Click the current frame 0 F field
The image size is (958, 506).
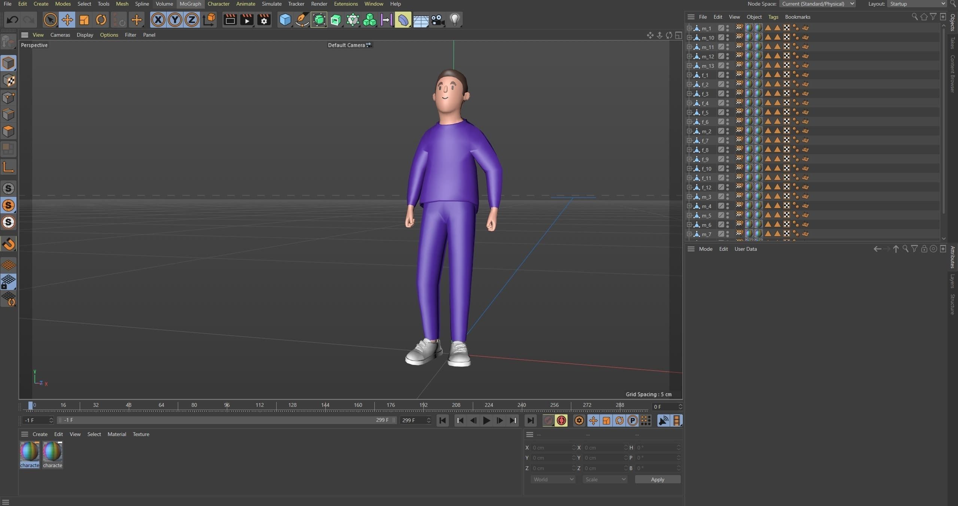(667, 407)
